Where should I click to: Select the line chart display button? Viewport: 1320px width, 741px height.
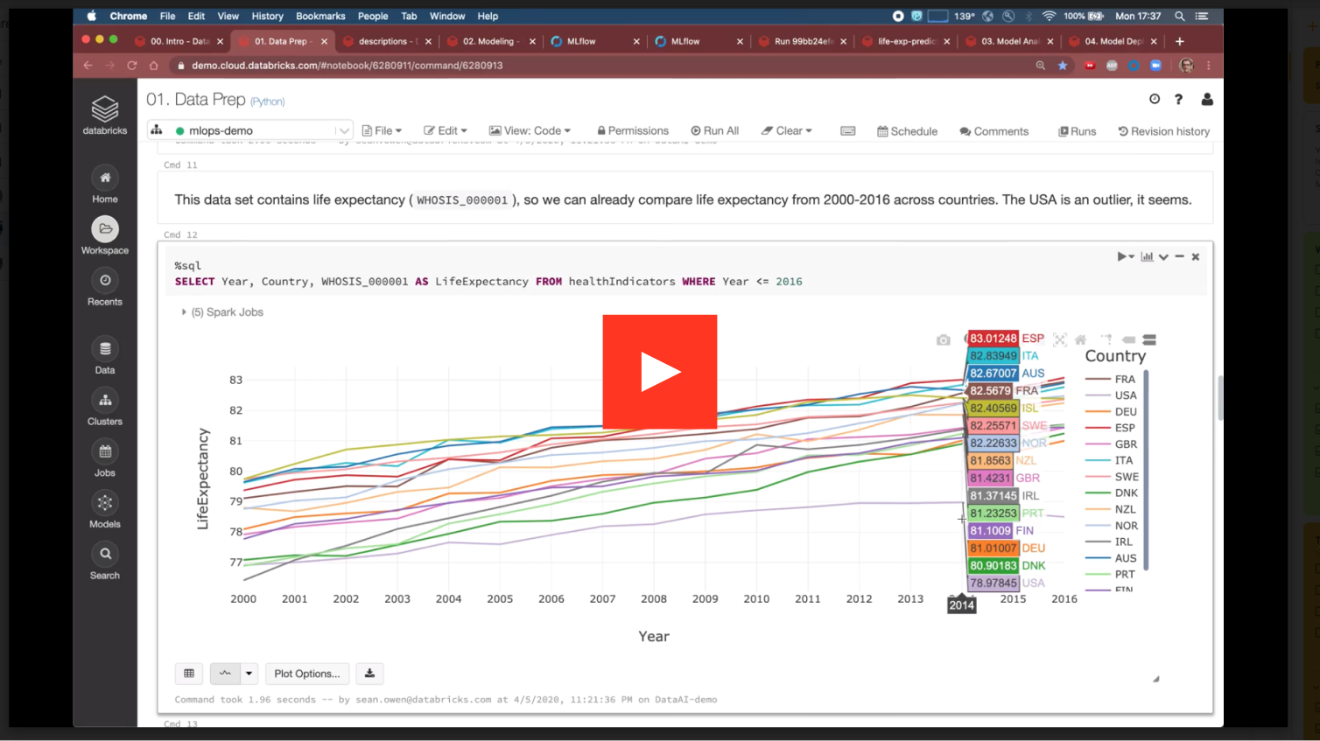(225, 674)
